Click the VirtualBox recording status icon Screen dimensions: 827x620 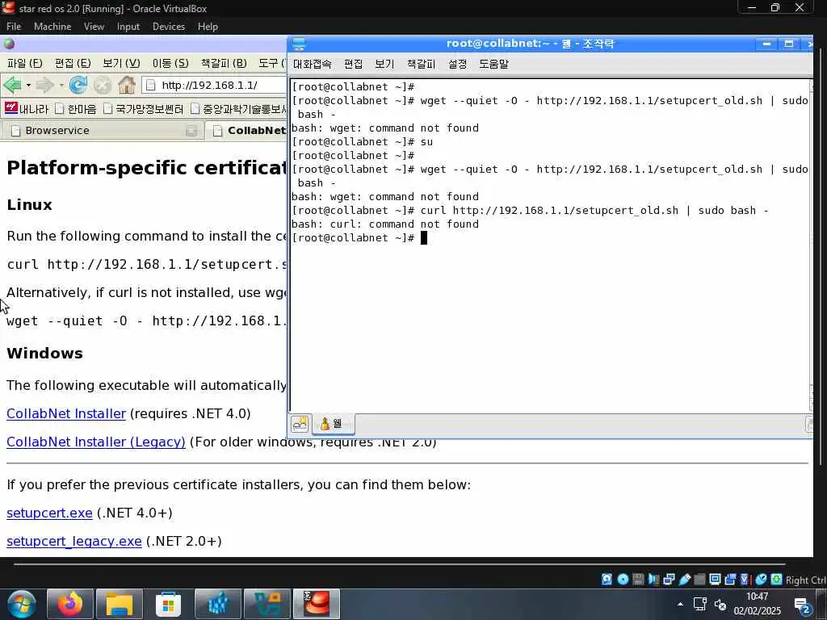[x=730, y=580]
